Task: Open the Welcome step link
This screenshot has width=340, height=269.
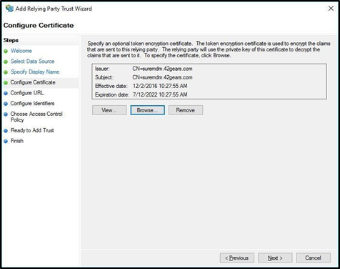Action: click(21, 51)
